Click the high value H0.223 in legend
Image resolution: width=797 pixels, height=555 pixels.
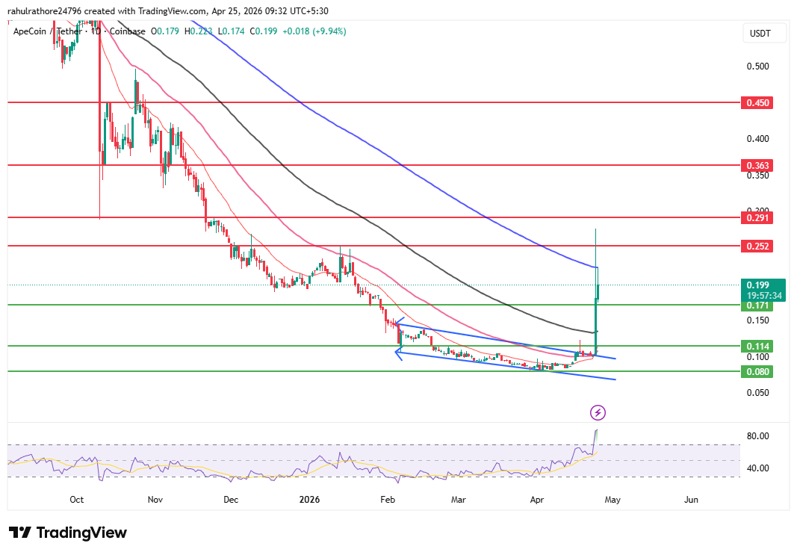point(198,32)
